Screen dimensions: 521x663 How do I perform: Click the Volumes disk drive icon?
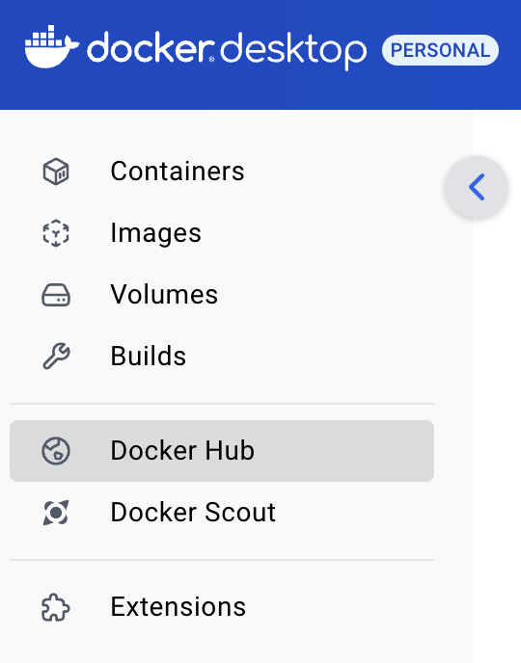pos(56,295)
